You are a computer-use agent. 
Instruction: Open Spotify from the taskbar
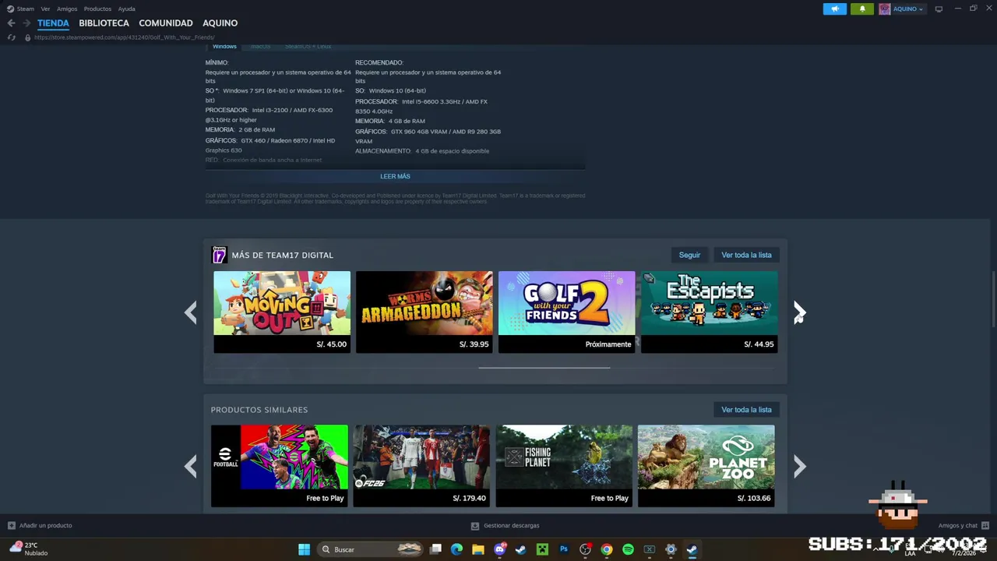pos(628,549)
